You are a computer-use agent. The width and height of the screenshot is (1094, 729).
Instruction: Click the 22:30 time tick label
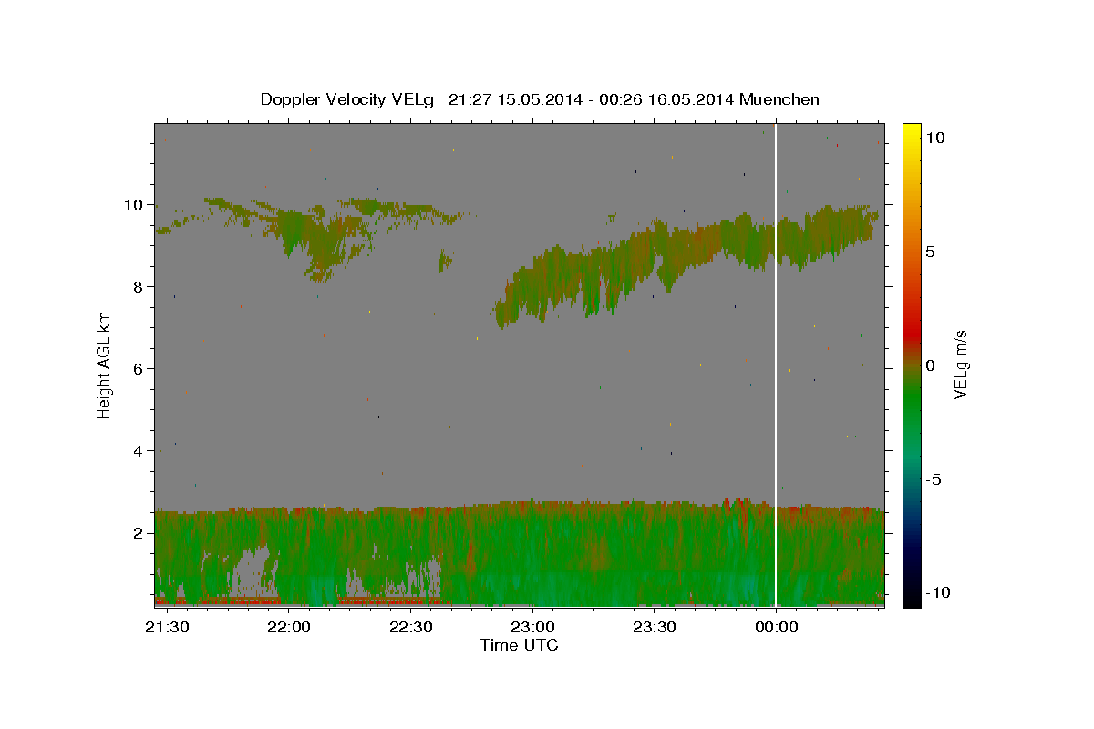pos(410,627)
